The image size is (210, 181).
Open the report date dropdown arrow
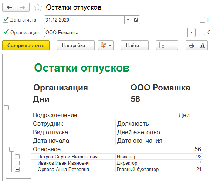[x=128, y=20]
